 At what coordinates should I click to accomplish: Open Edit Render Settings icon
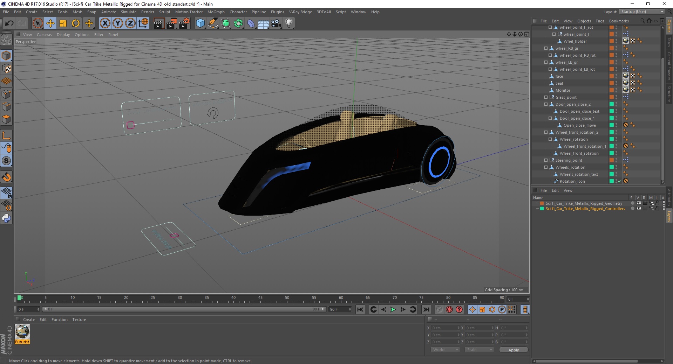184,23
